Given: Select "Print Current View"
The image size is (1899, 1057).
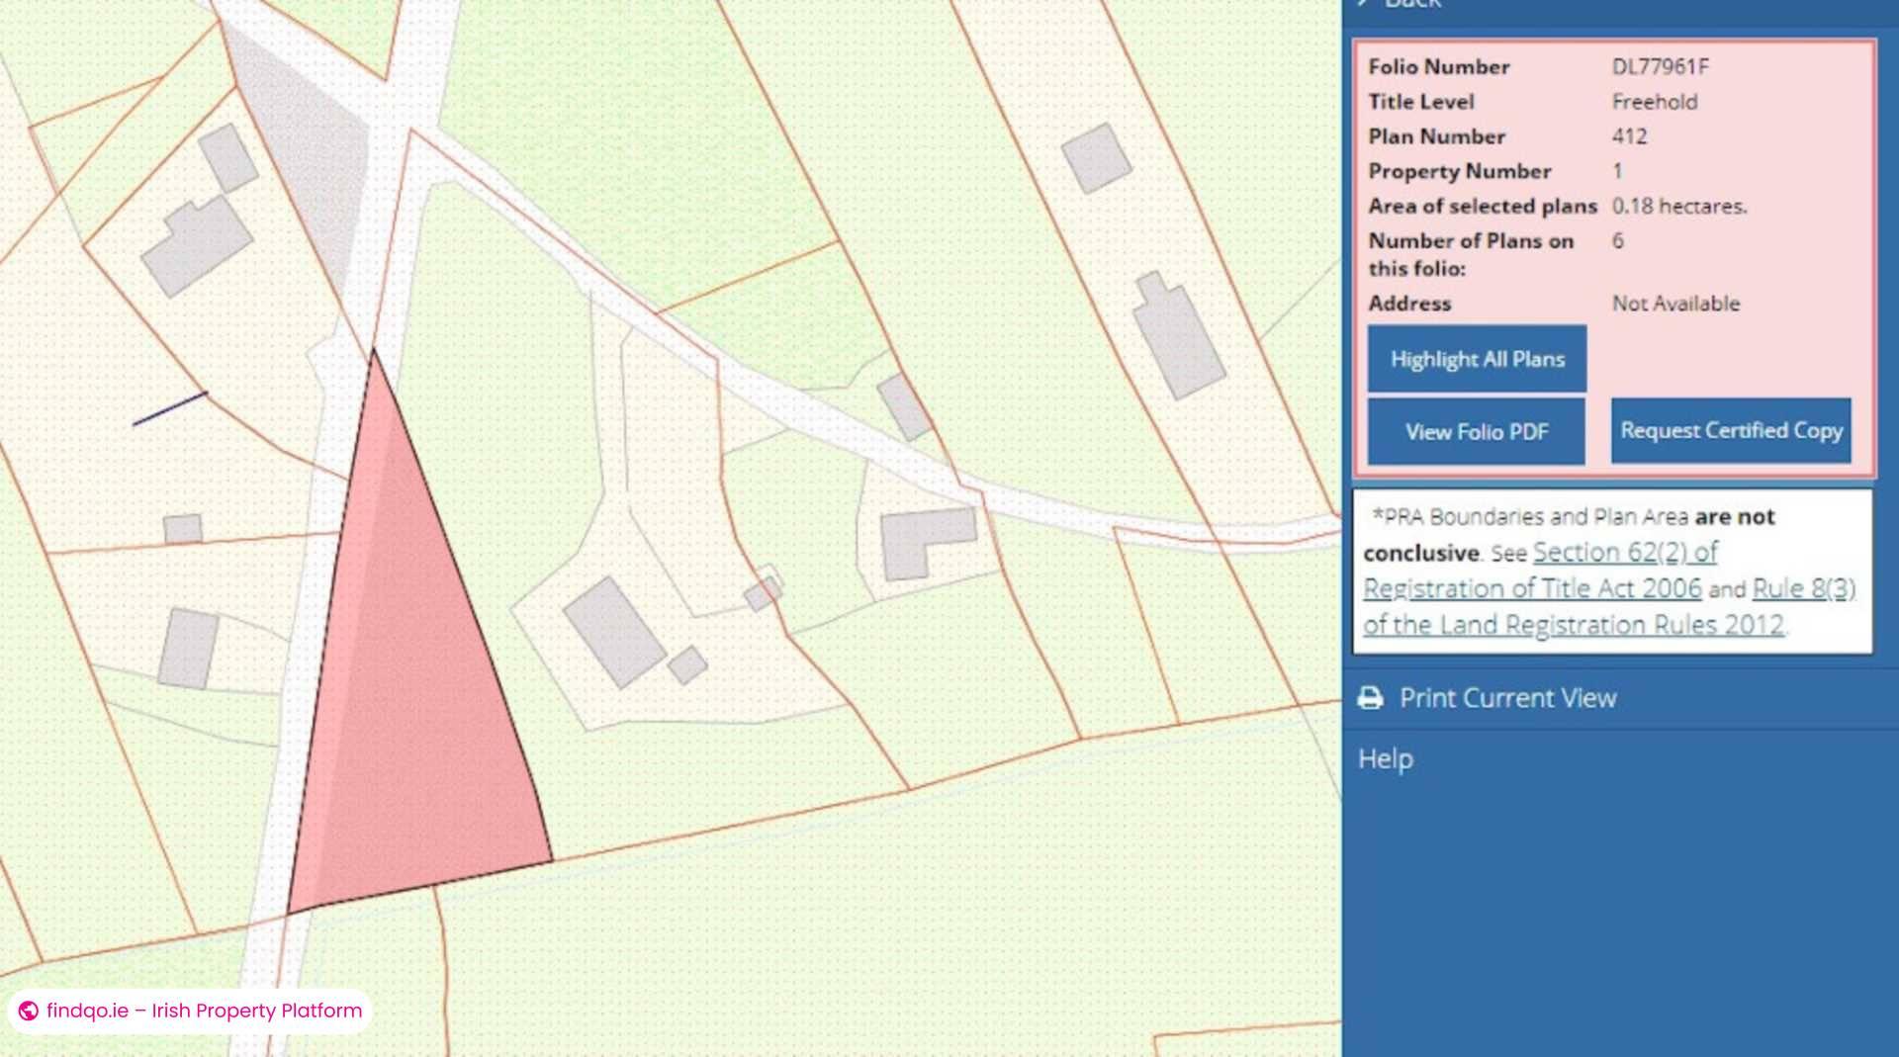Looking at the screenshot, I should coord(1507,698).
